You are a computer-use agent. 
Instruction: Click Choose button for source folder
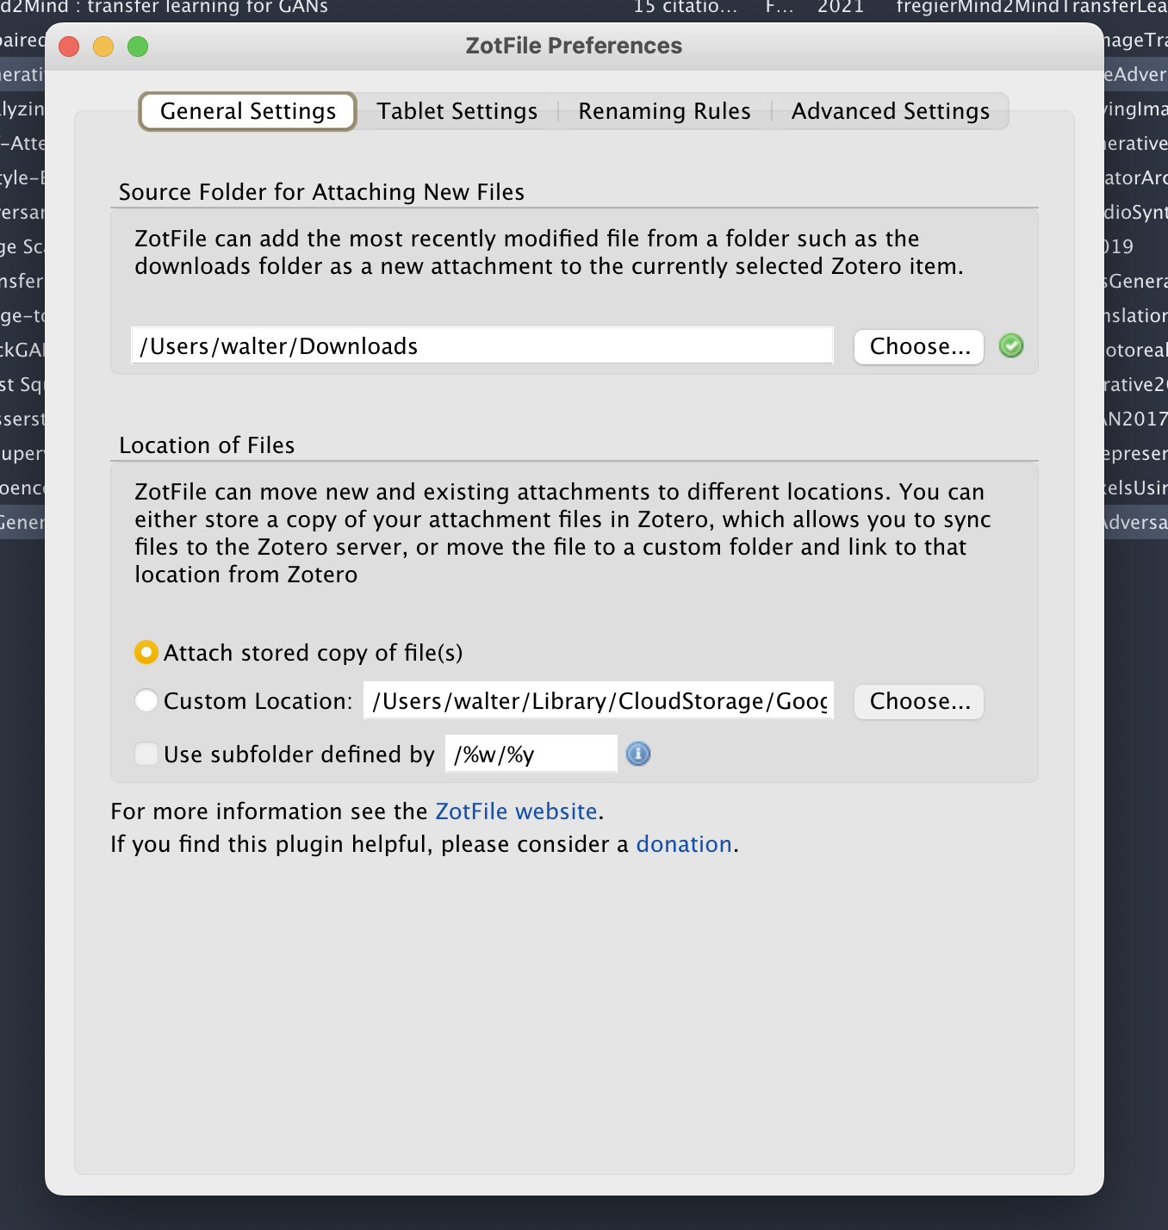[x=919, y=346]
